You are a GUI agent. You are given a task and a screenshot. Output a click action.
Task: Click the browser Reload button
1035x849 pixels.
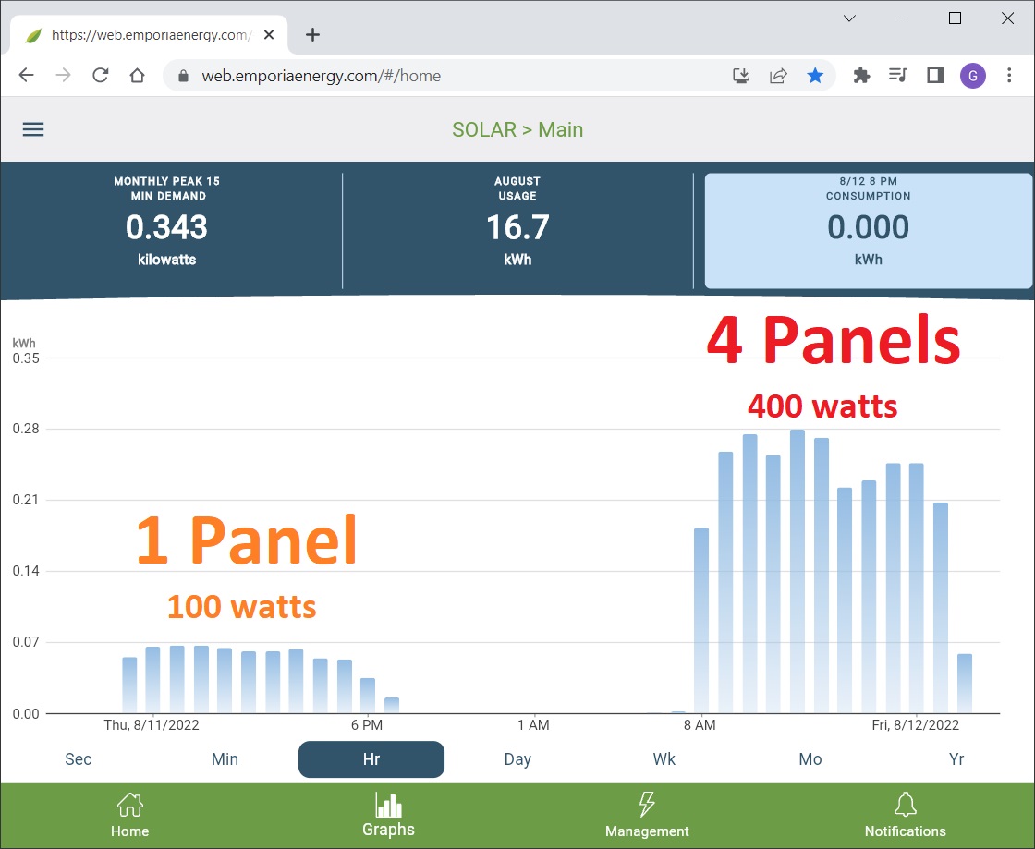click(101, 76)
